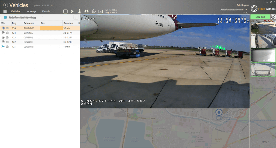Click the blue group color square

click(5, 17)
